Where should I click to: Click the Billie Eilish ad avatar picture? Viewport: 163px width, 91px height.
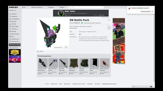61,13
